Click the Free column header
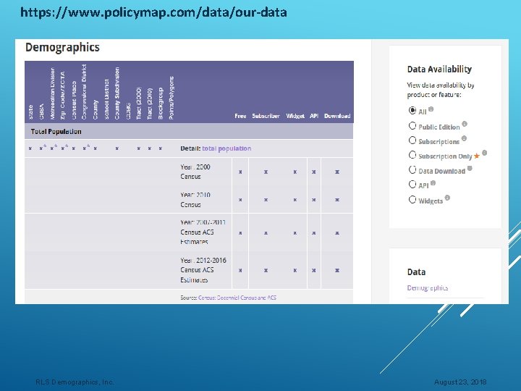Image resolution: width=521 pixels, height=391 pixels. click(x=240, y=116)
